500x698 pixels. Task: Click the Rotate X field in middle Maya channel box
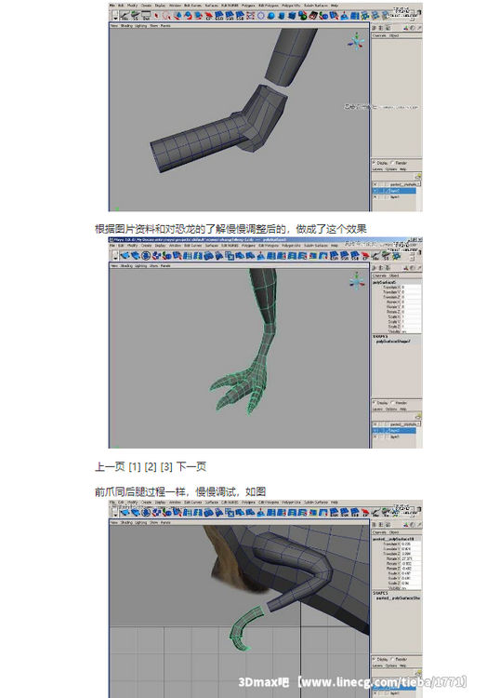(x=411, y=302)
